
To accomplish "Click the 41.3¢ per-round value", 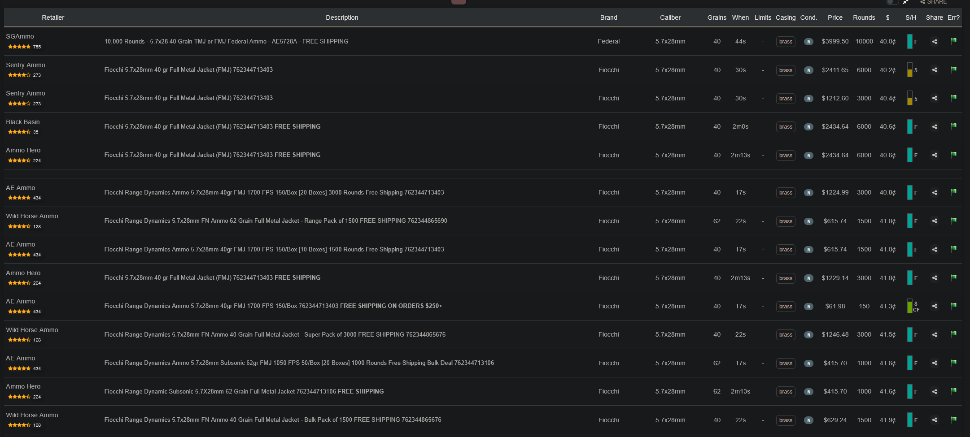I will [x=887, y=306].
